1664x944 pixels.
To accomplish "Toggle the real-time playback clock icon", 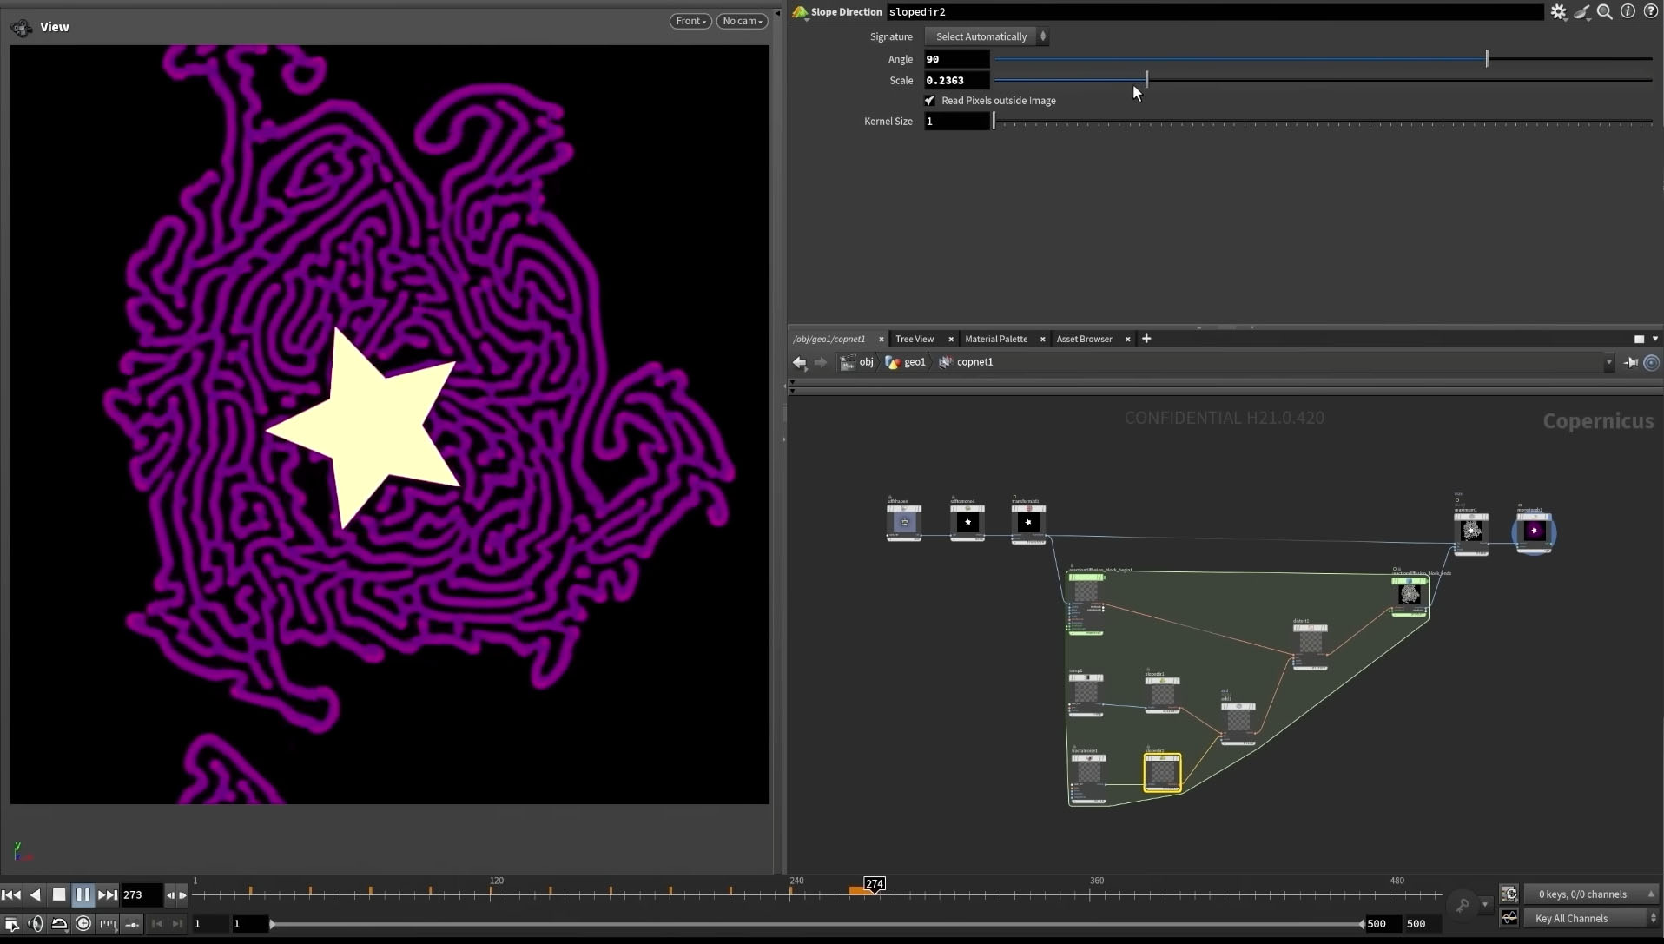I will pyautogui.click(x=83, y=924).
